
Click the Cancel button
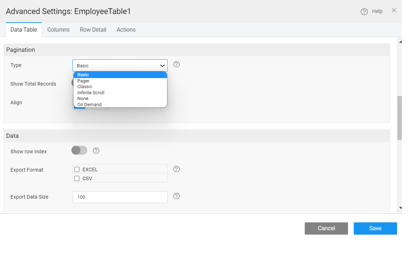326,228
